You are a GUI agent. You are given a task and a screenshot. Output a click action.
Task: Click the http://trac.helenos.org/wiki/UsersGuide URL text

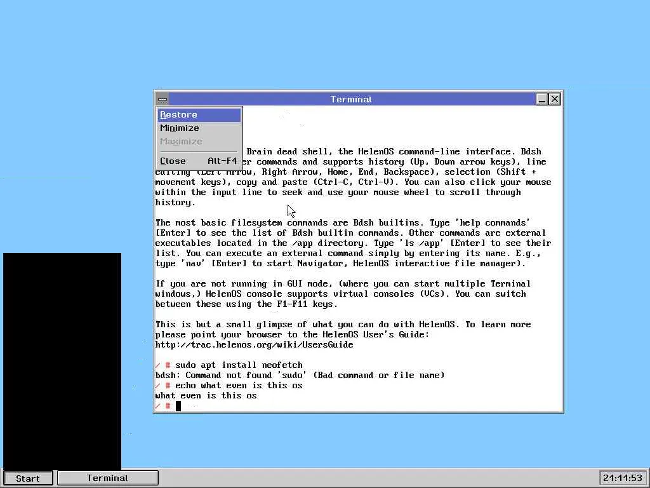tap(254, 345)
